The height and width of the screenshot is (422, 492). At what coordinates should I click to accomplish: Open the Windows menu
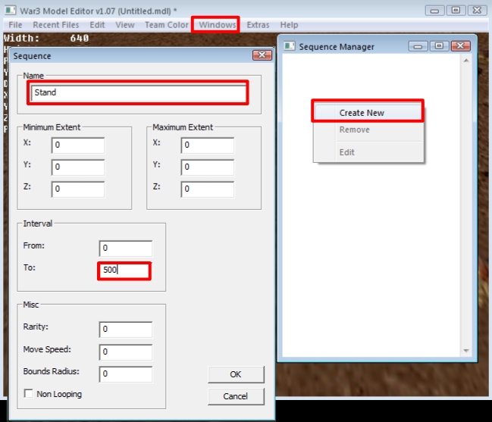pyautogui.click(x=217, y=25)
